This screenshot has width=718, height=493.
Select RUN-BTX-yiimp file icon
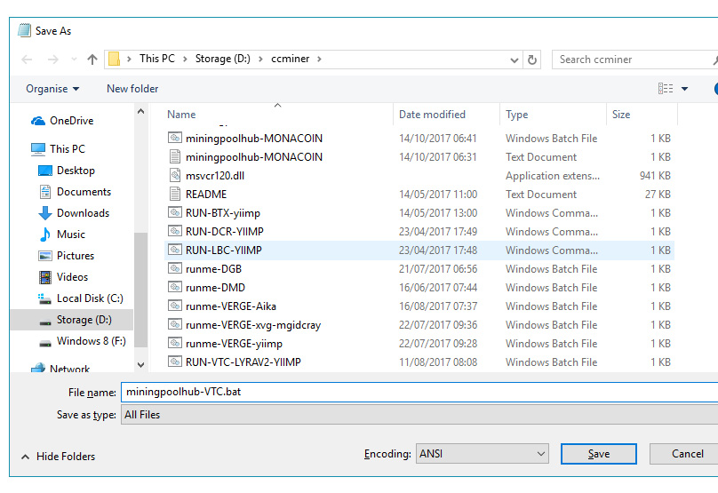pyautogui.click(x=174, y=212)
